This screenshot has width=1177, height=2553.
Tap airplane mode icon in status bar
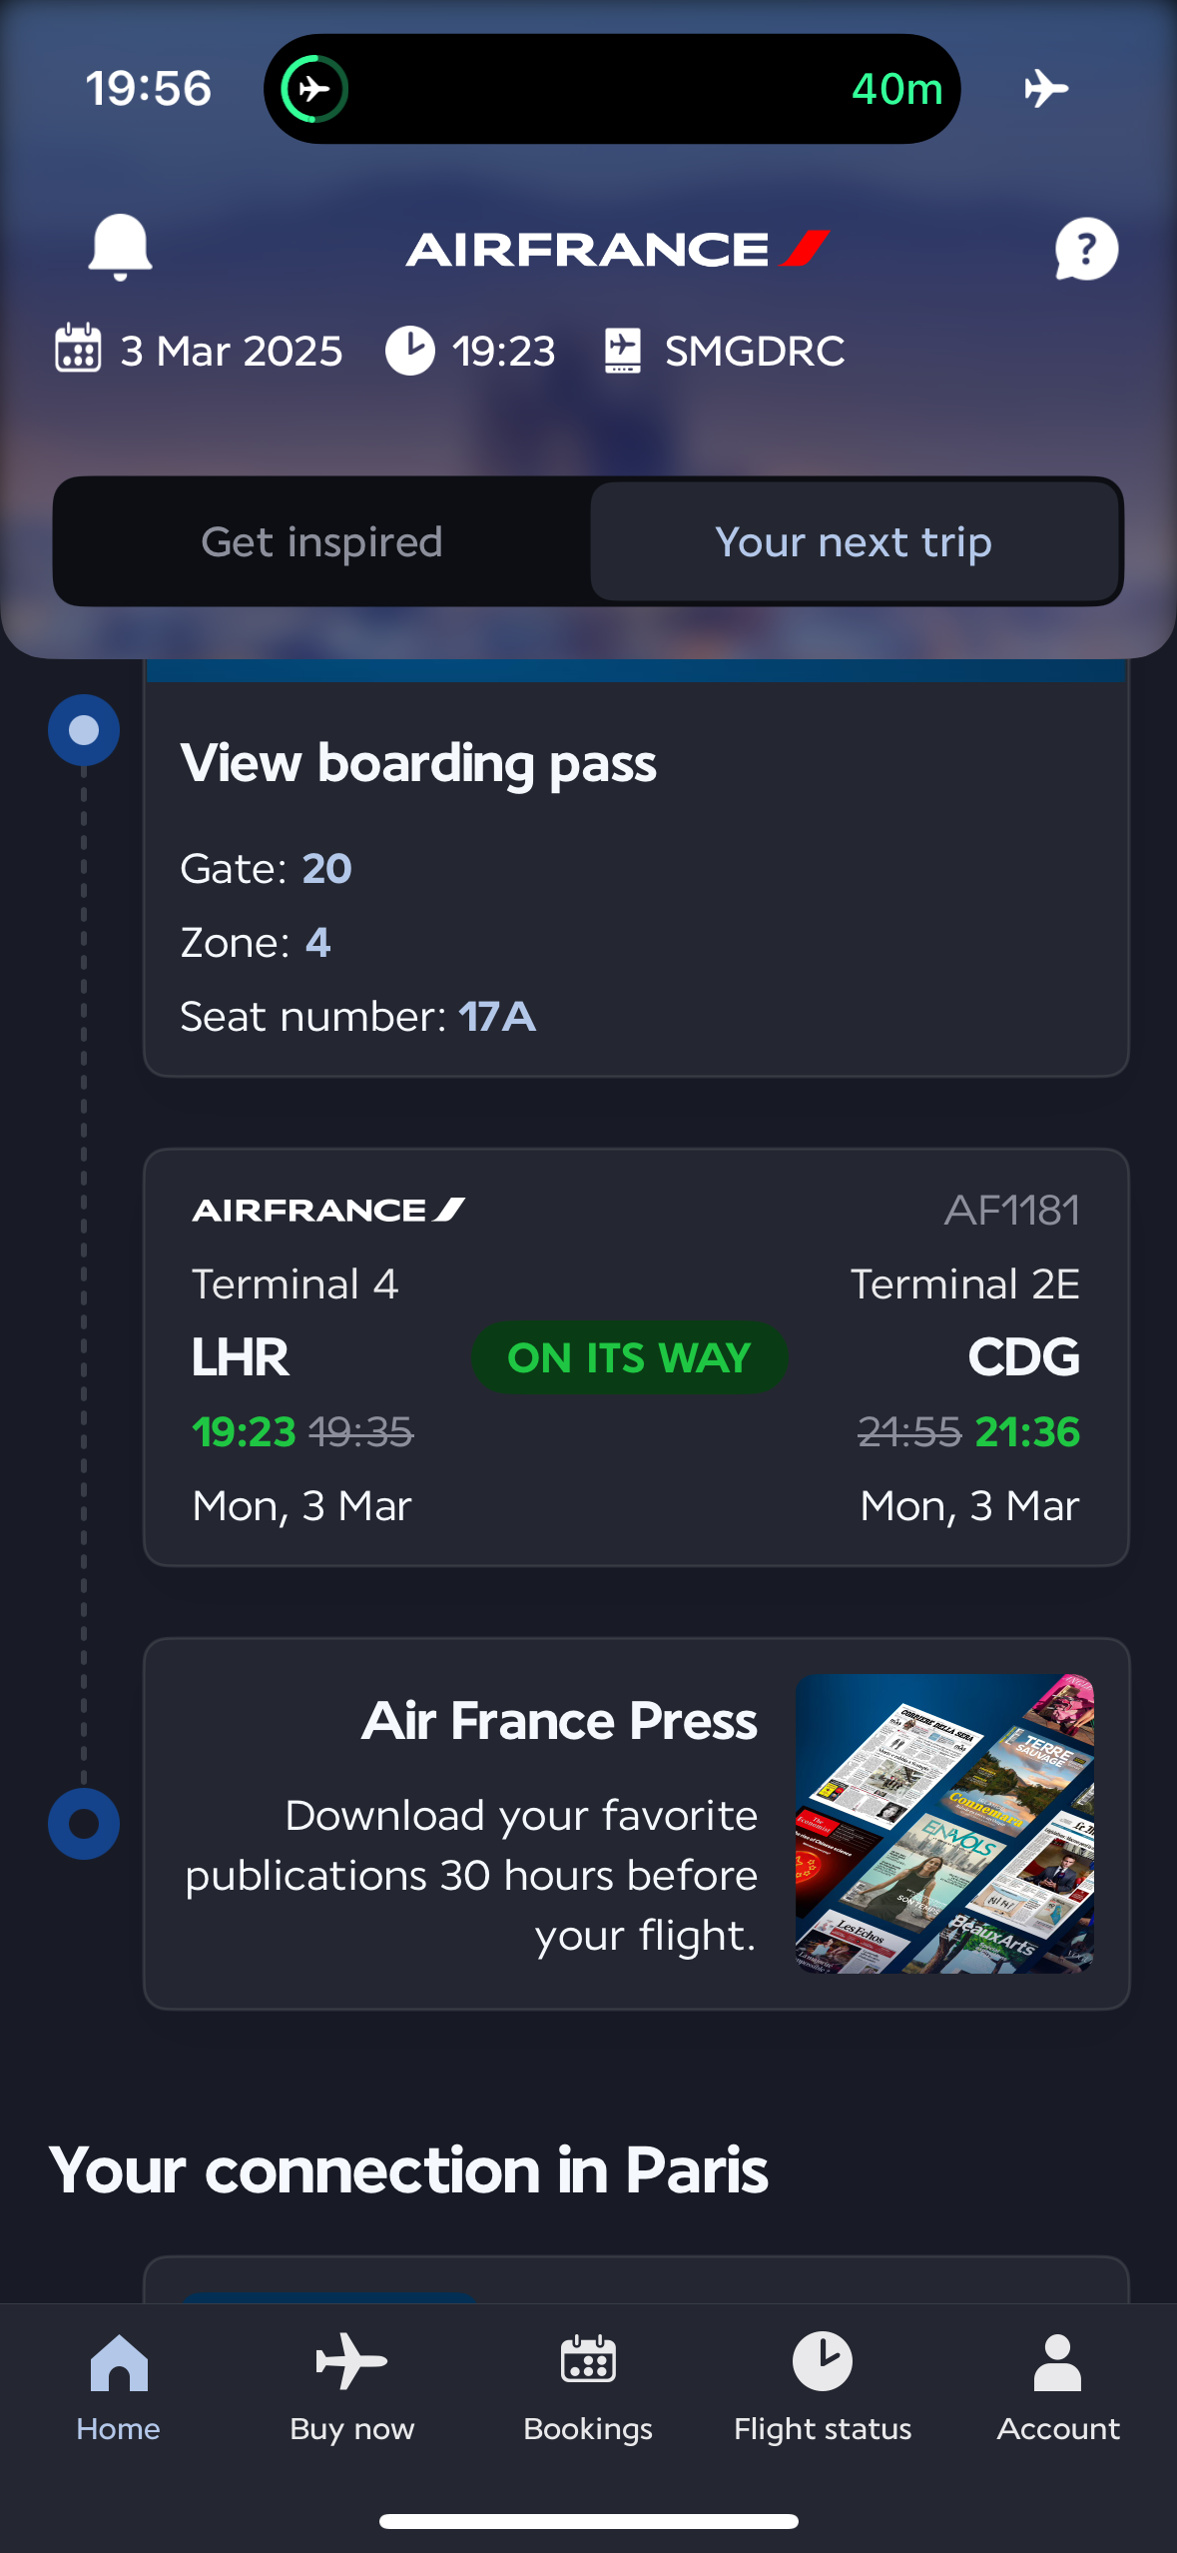[1045, 88]
